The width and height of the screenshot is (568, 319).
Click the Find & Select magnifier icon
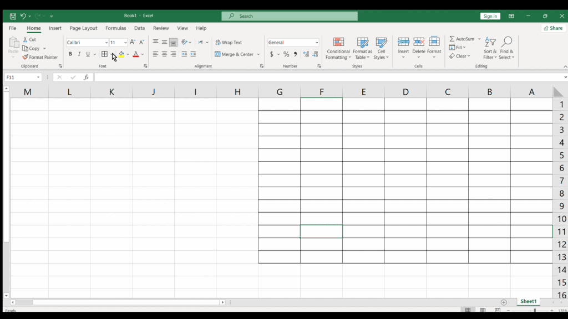point(506,42)
